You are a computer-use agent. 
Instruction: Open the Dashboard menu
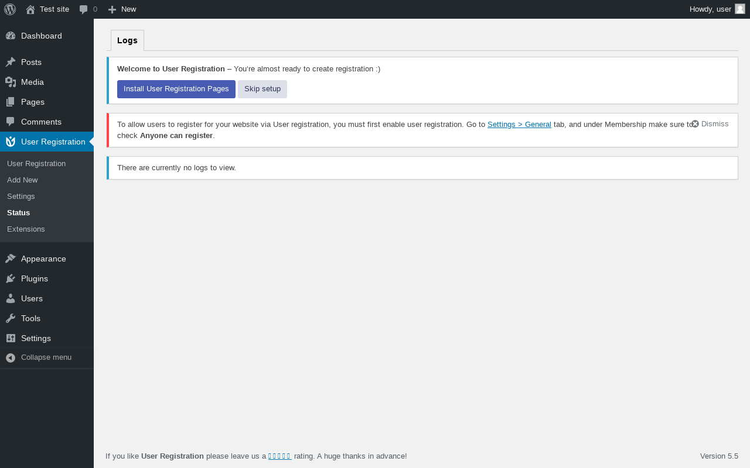point(42,36)
